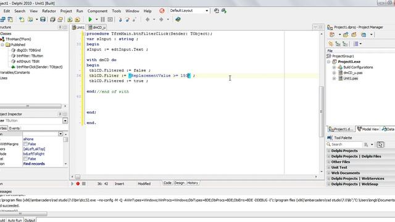Click the Open file folder icon

(x=30, y=19)
